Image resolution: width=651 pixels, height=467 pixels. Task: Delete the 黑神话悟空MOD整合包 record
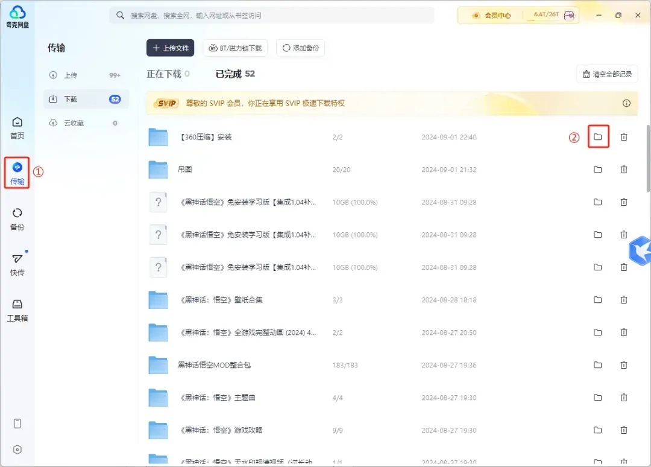point(624,365)
